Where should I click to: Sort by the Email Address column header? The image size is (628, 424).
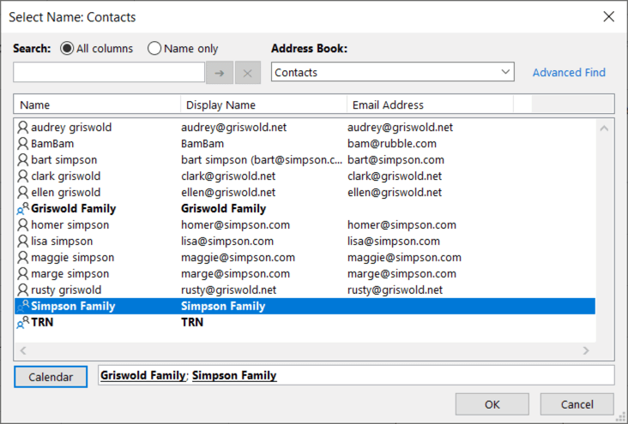pyautogui.click(x=429, y=105)
